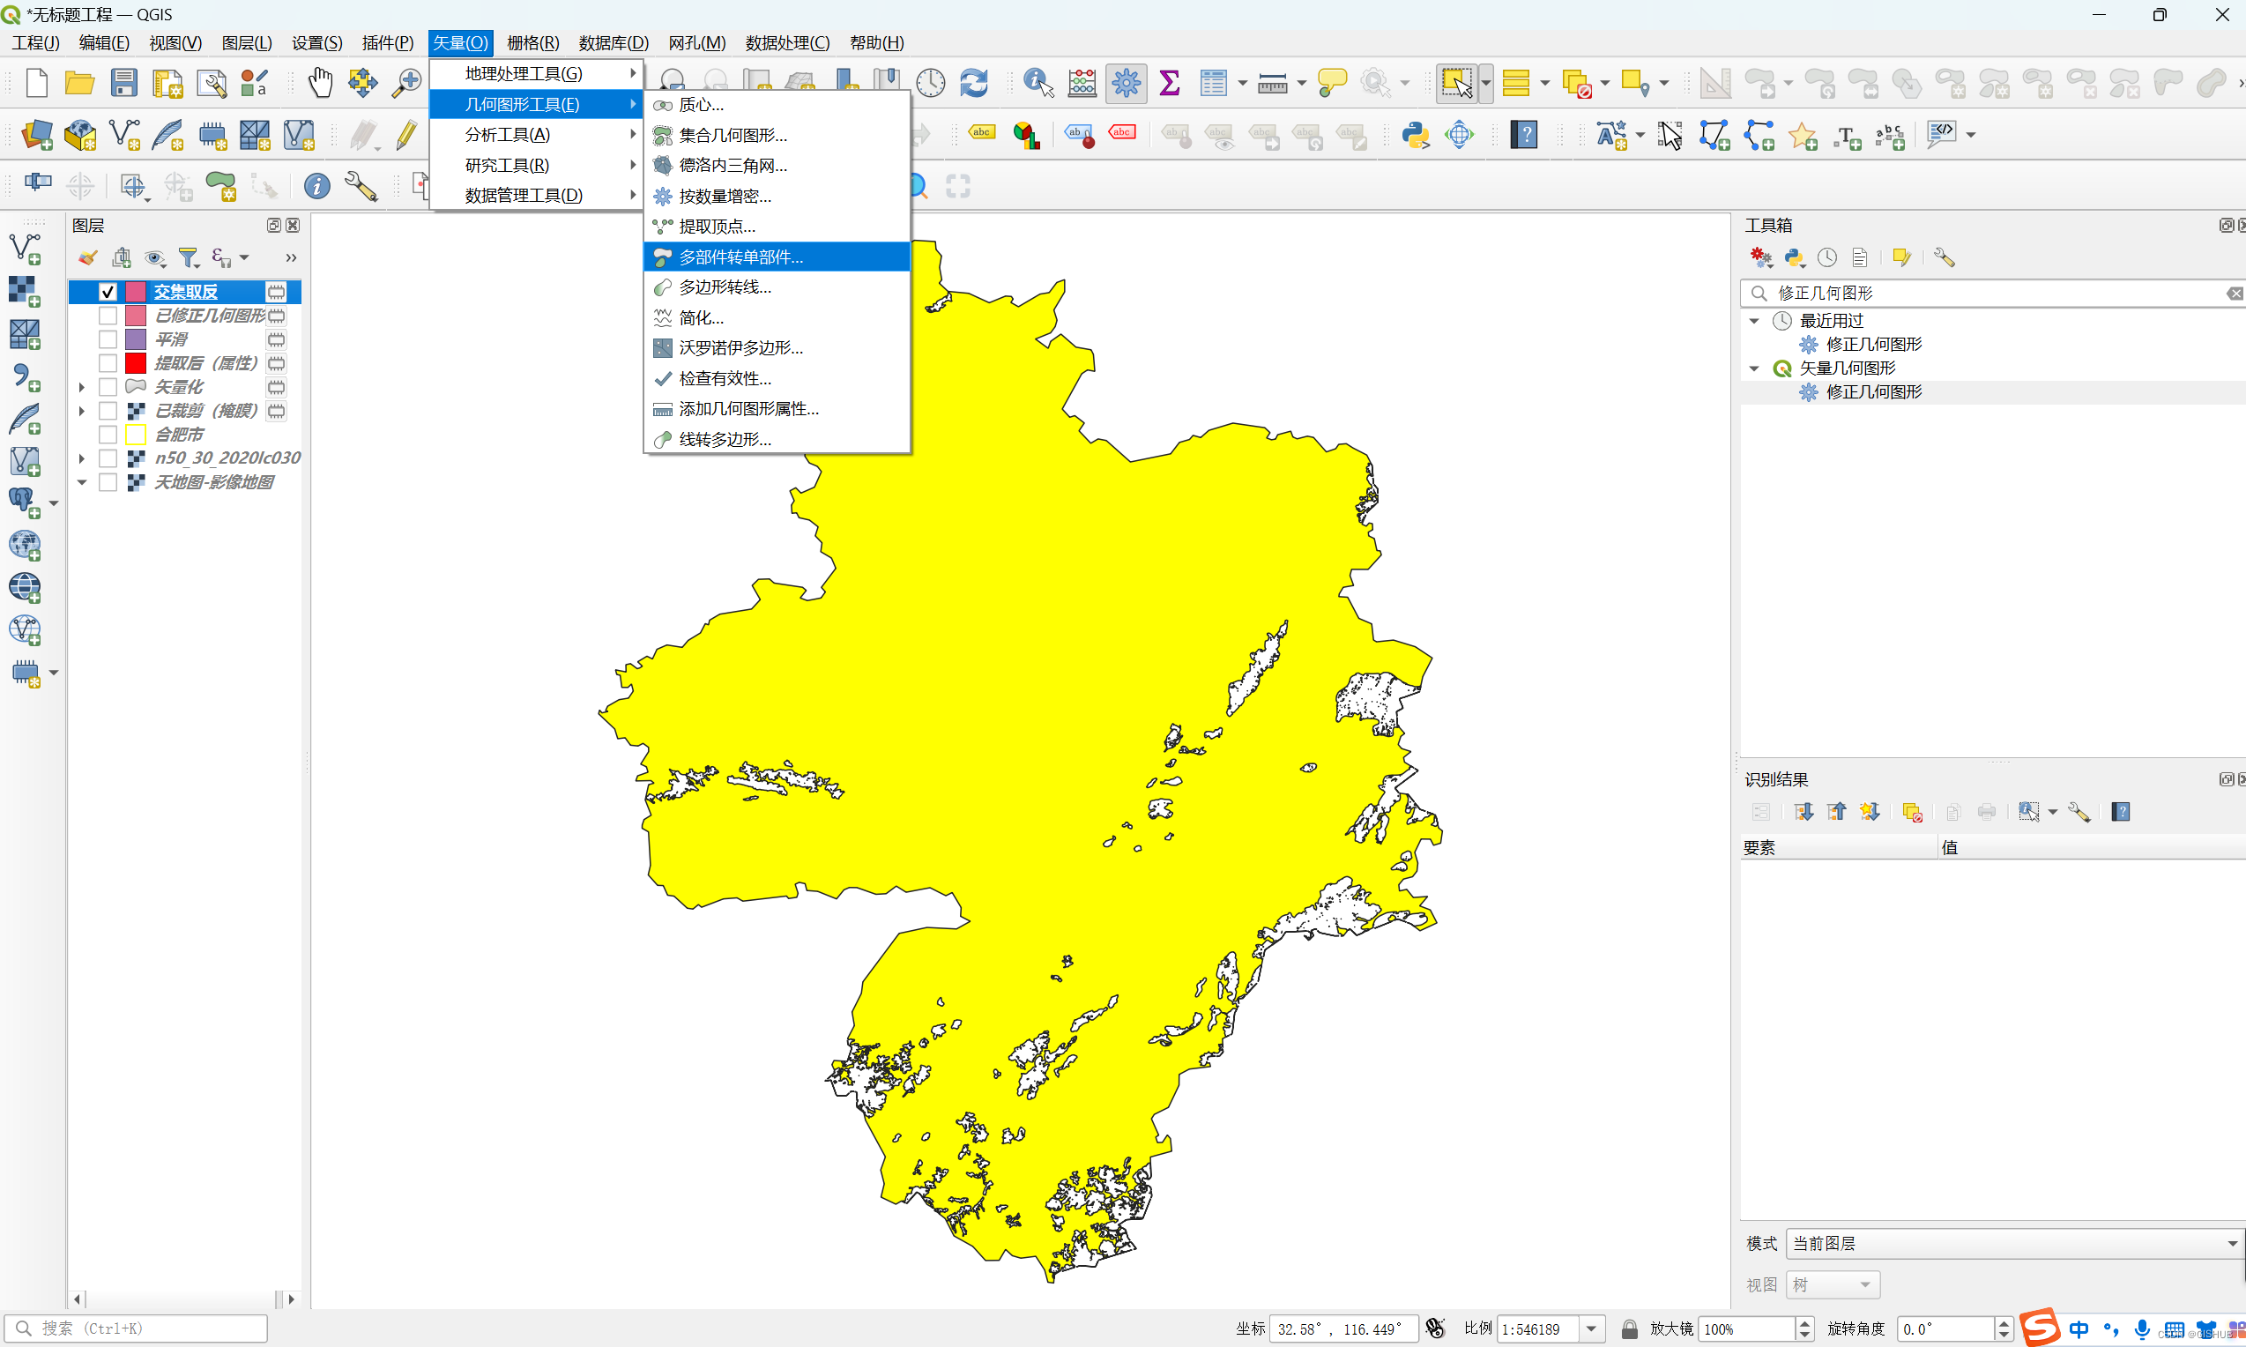Choose 多部件转单部件 from the submenu

tap(777, 257)
